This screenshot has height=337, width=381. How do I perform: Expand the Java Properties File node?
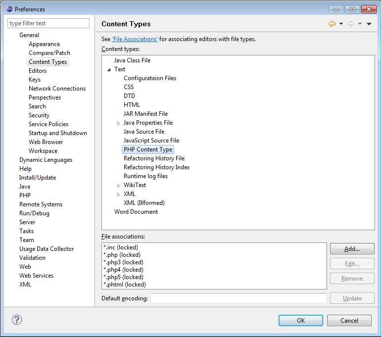tap(118, 123)
